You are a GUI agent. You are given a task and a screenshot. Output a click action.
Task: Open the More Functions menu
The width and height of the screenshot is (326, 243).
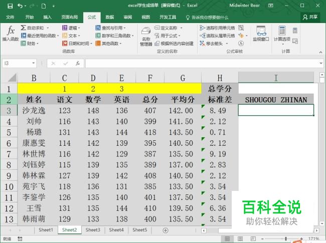point(108,44)
